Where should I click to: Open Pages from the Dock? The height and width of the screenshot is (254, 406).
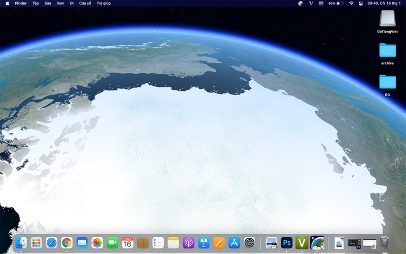[x=219, y=243]
